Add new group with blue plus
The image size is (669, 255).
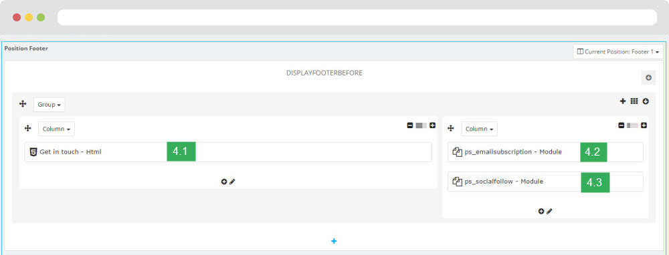[x=334, y=241]
